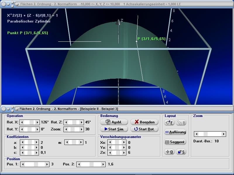
Task: Click the point P label in the 3D view
Action: 151,39
